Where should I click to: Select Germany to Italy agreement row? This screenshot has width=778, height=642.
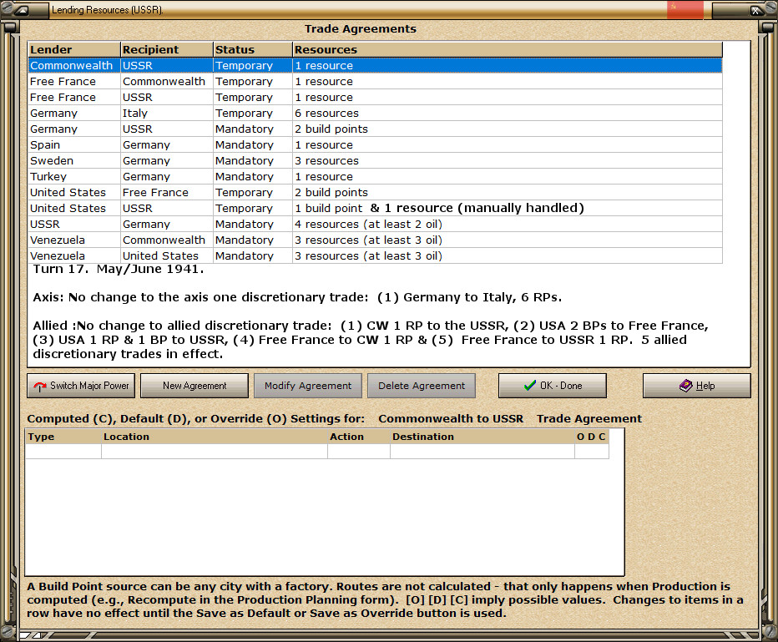[x=375, y=113]
